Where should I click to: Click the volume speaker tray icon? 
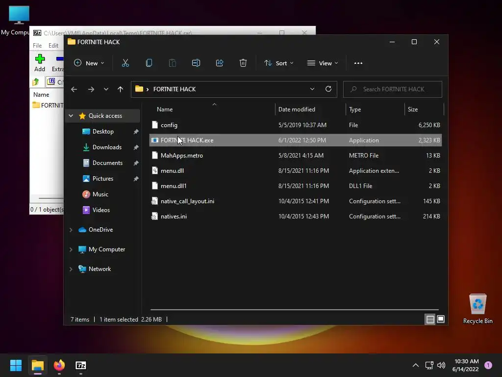(x=441, y=365)
